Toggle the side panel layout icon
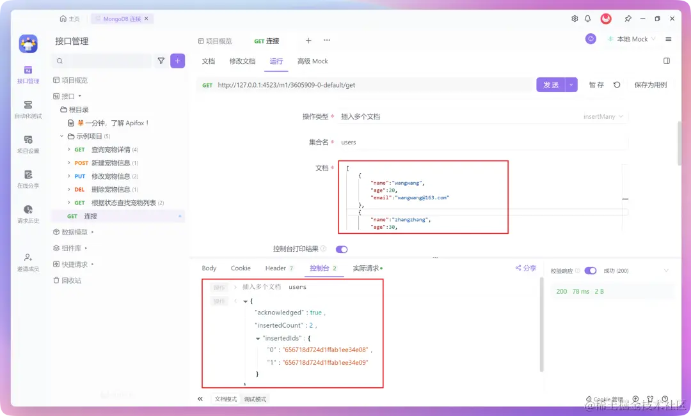Screen dimensions: 691x416 coord(667,61)
